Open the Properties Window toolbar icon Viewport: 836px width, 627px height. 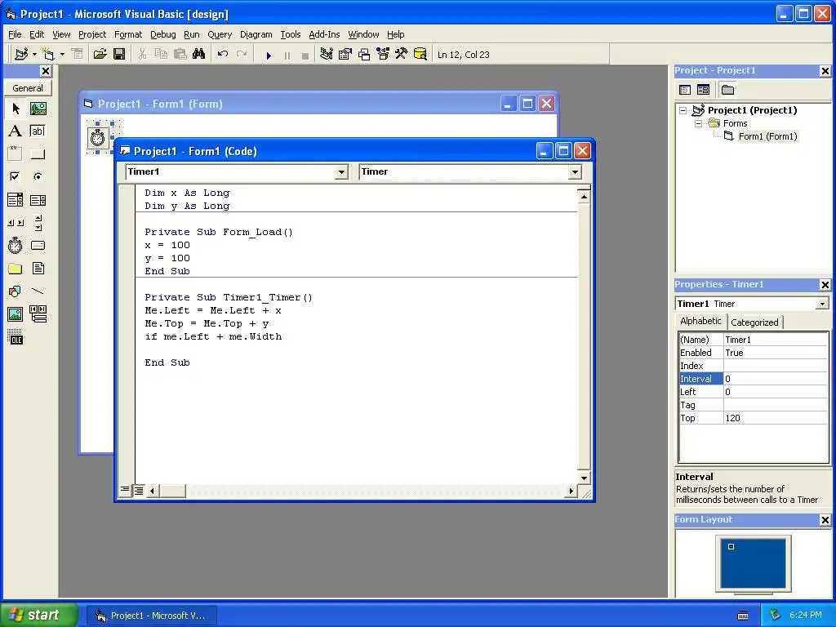[x=345, y=54]
